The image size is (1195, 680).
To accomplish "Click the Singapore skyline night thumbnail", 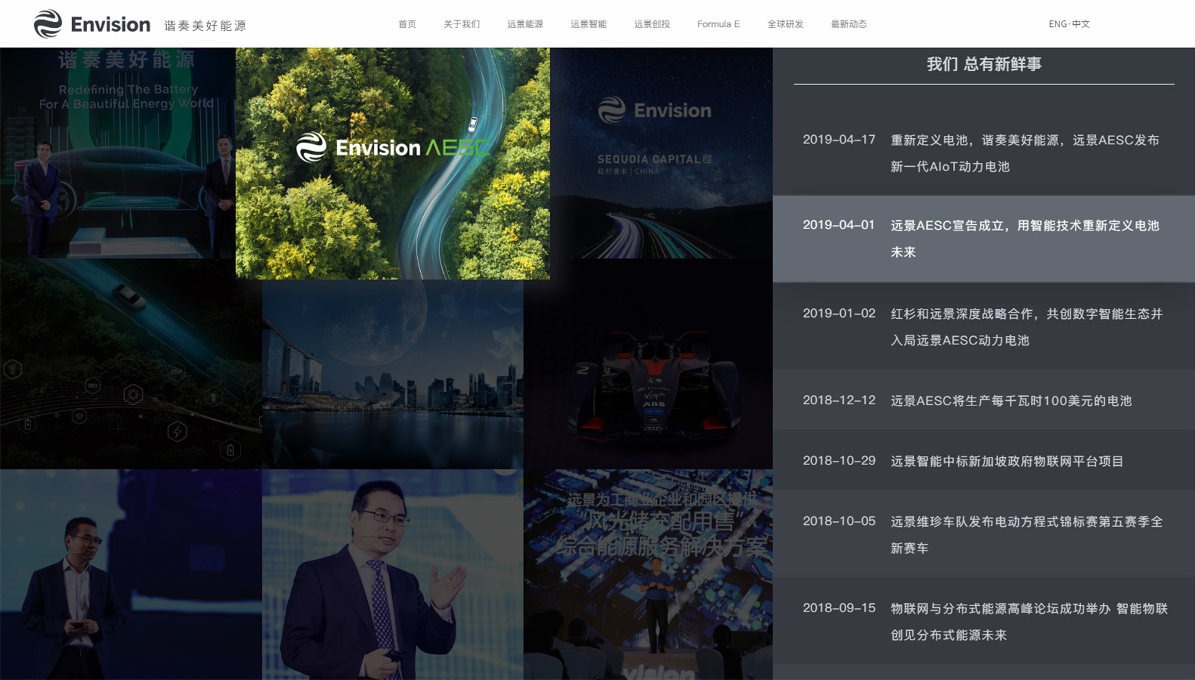I will coord(392,374).
